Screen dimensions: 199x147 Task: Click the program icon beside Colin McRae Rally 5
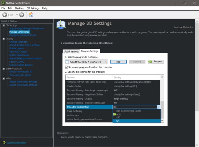tap(67, 62)
